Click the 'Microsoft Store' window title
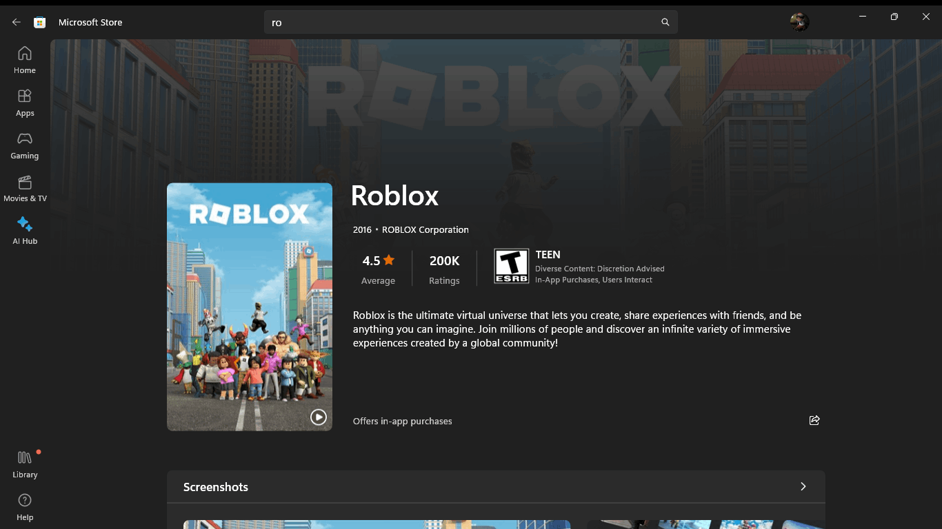 [90, 22]
